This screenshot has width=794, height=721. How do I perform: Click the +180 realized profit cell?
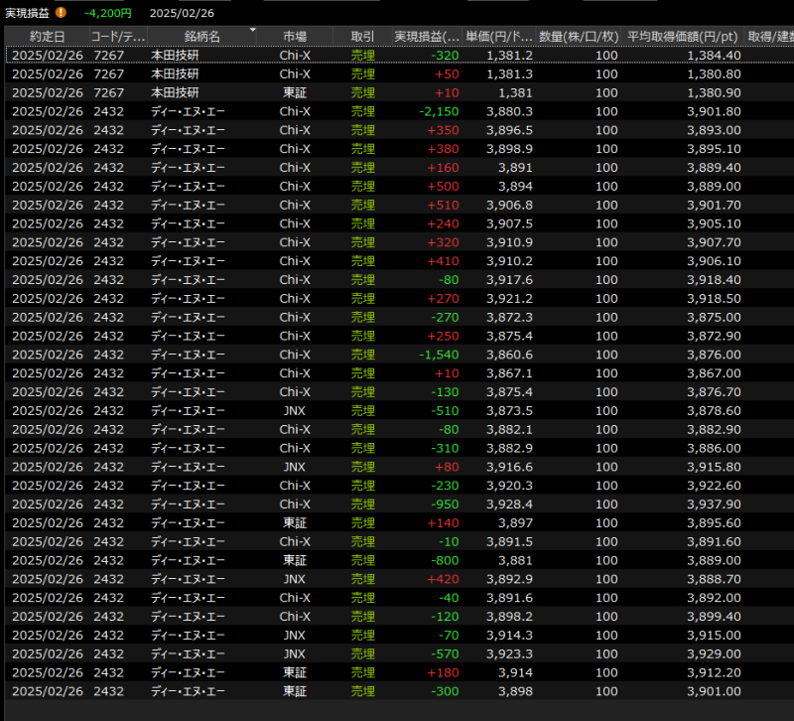point(443,673)
